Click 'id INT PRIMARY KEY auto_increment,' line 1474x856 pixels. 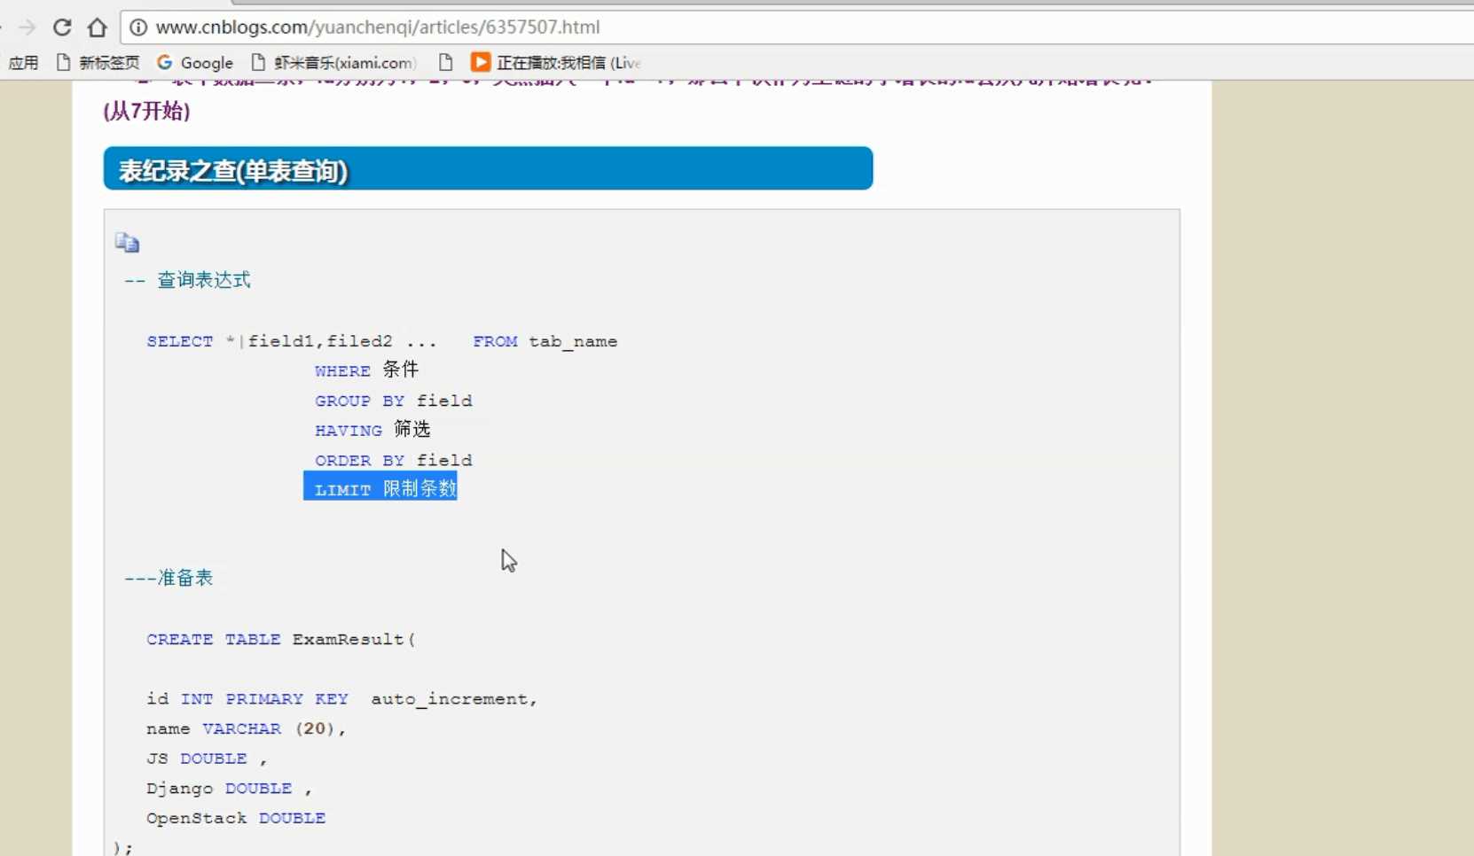(342, 698)
